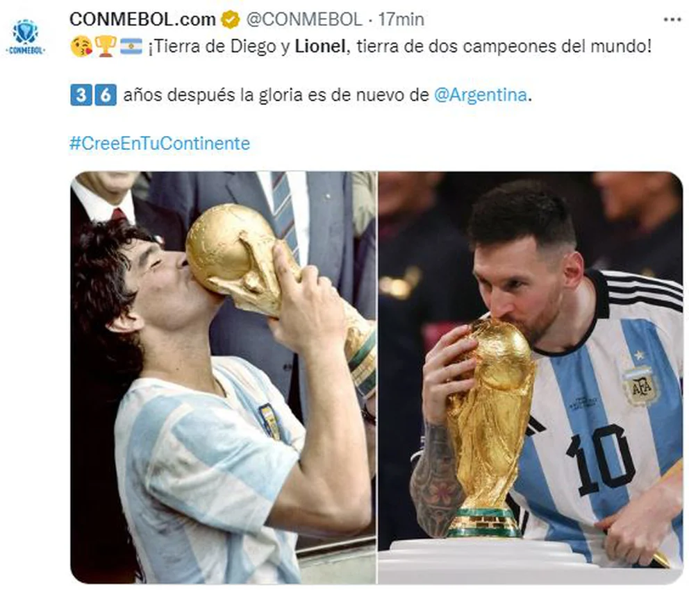Image resolution: width=689 pixels, height=590 pixels.
Task: Click the CONMEBOL.com display name
Action: pos(143,19)
